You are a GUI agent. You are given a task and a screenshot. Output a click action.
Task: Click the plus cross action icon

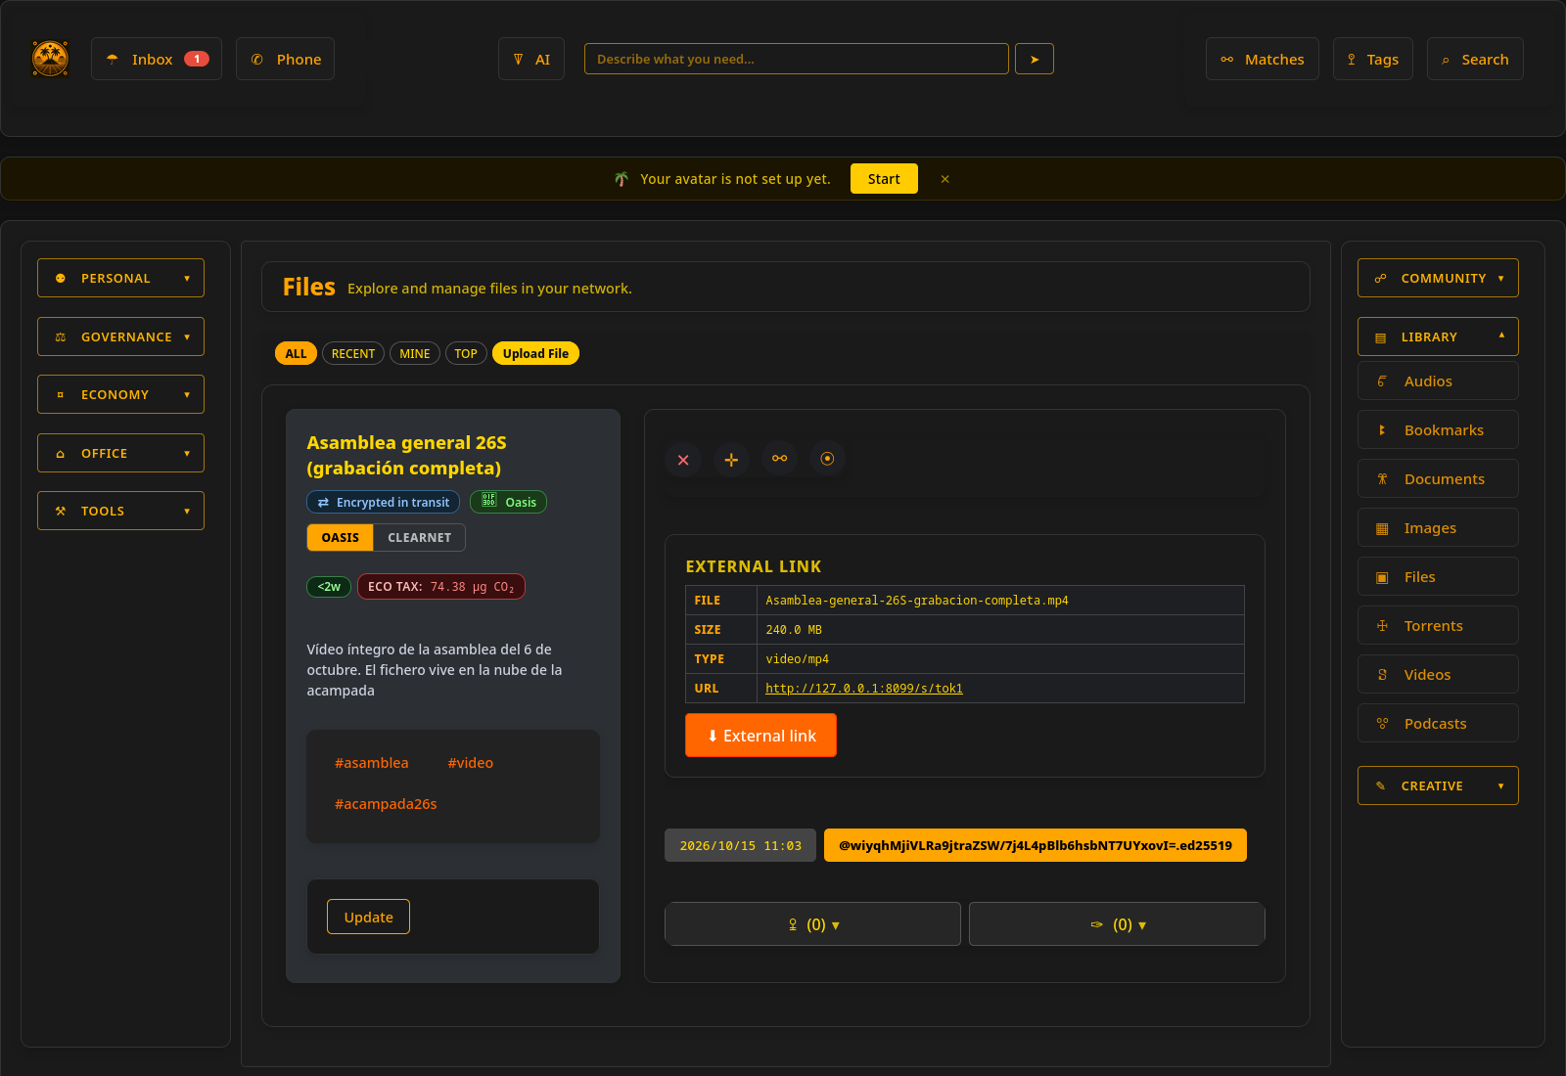pos(731,459)
